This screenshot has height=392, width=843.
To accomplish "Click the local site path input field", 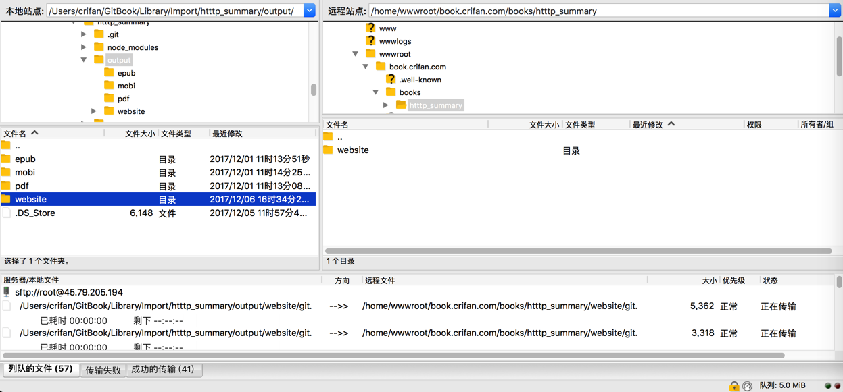I will coord(174,11).
